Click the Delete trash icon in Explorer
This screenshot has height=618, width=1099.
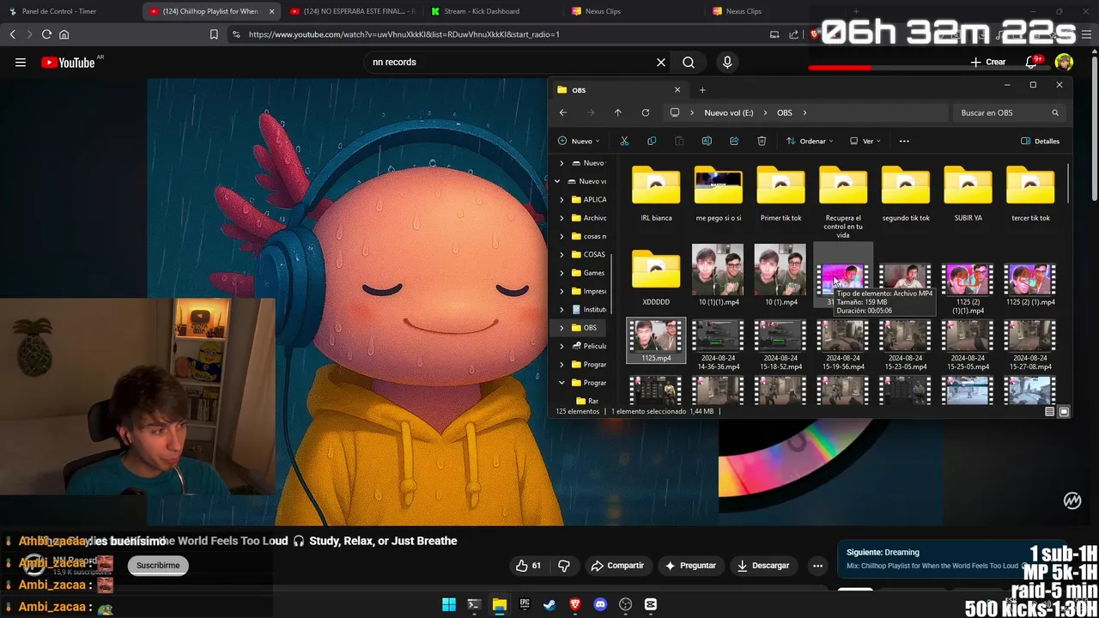(762, 141)
